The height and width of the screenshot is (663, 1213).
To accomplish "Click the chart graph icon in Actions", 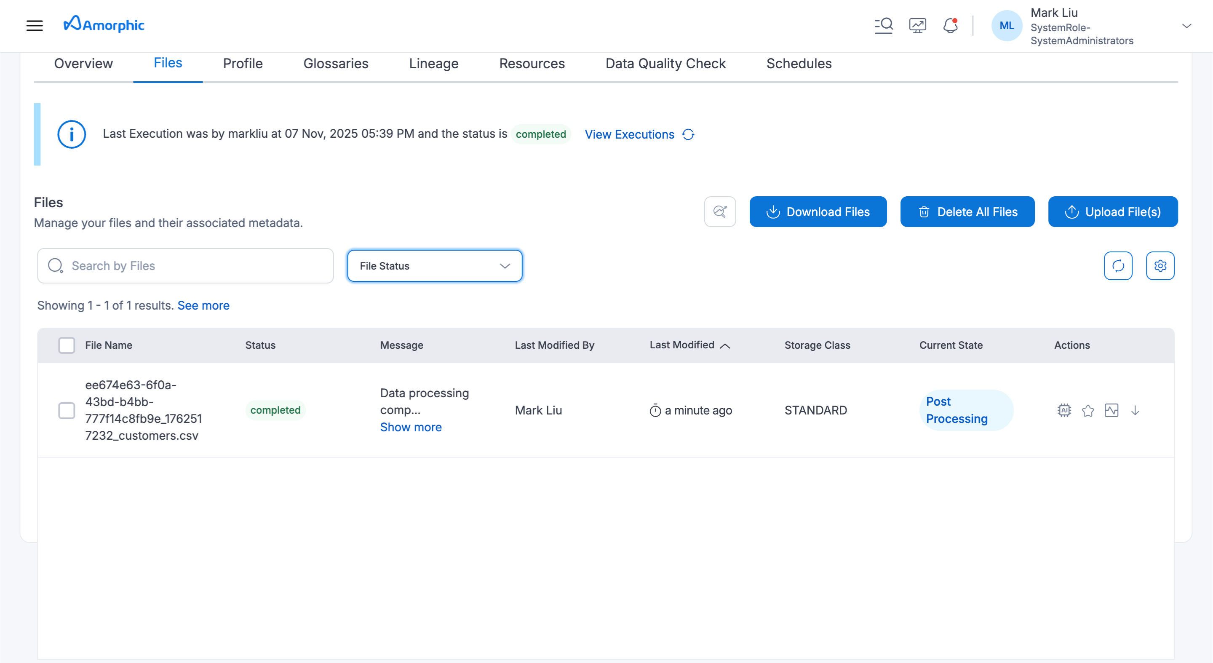I will pos(1111,410).
